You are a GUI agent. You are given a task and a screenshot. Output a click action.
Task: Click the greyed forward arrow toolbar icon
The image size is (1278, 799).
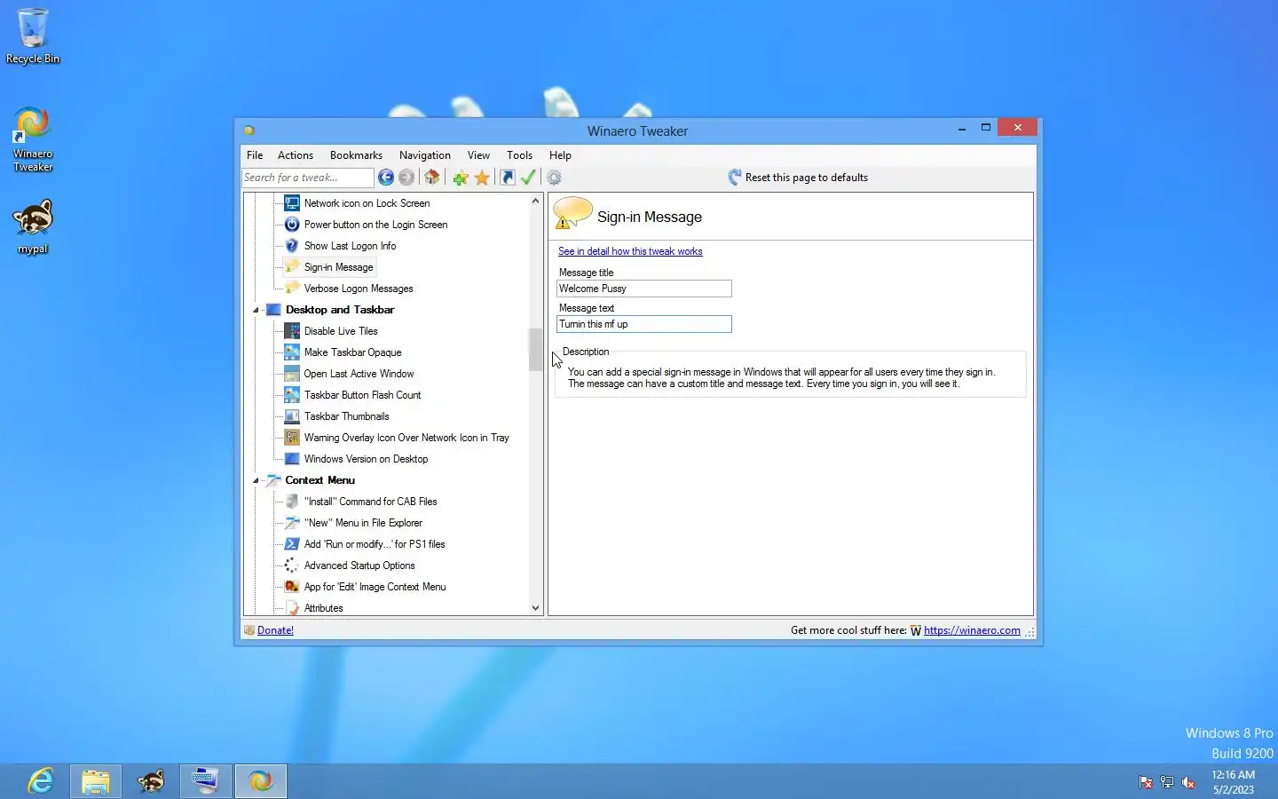click(406, 178)
